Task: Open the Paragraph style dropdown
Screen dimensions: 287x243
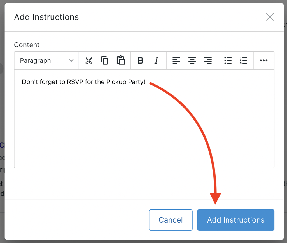Action: pyautogui.click(x=46, y=60)
